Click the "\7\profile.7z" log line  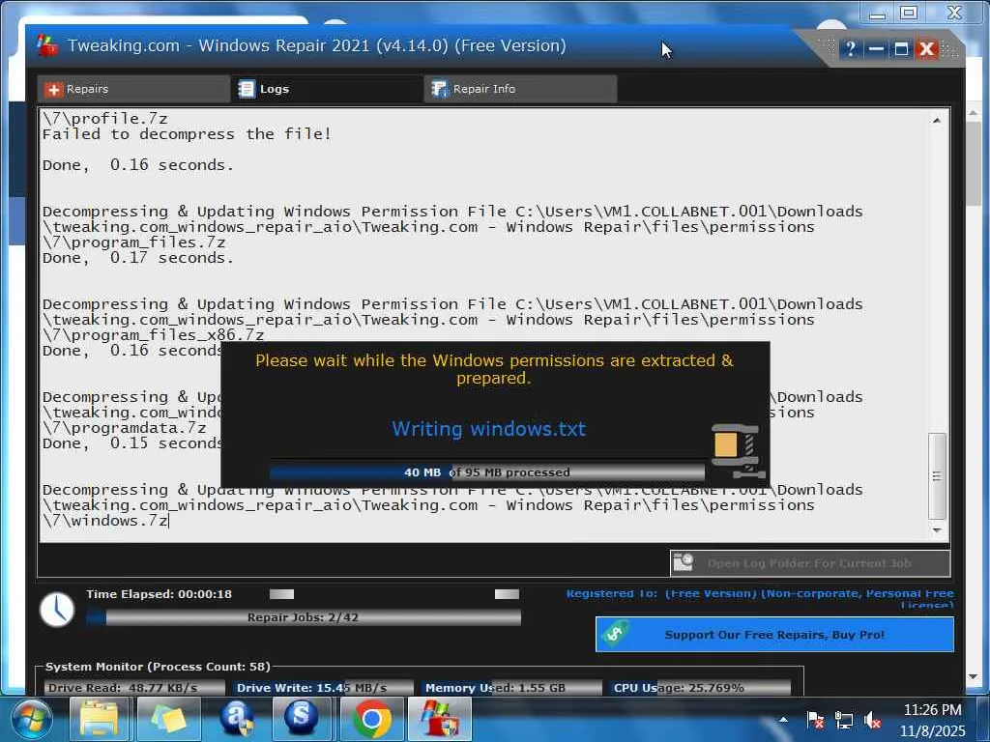104,119
